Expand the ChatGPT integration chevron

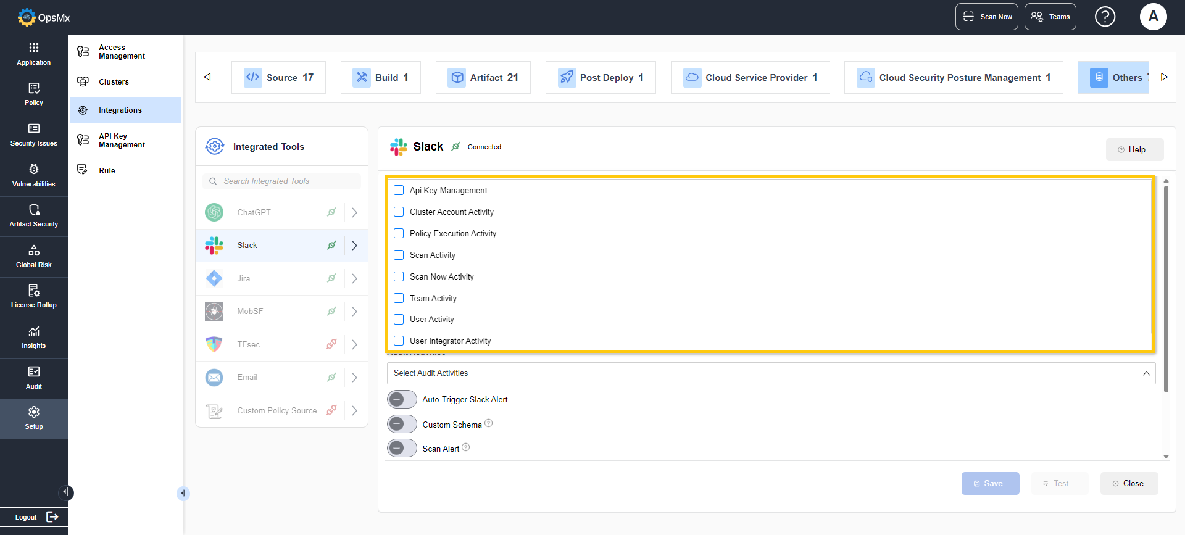354,212
